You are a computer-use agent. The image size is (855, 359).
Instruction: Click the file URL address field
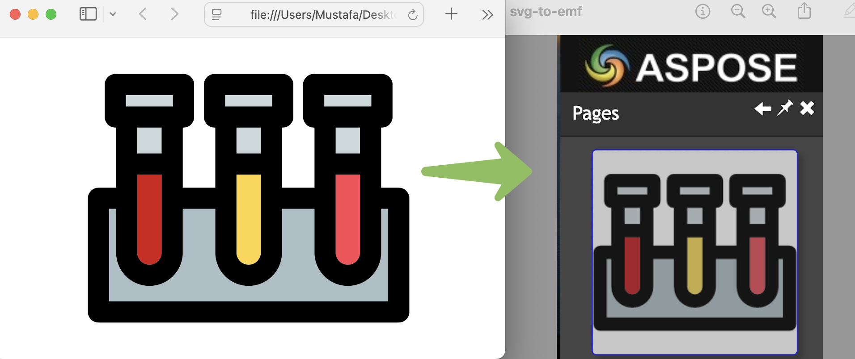coord(322,15)
